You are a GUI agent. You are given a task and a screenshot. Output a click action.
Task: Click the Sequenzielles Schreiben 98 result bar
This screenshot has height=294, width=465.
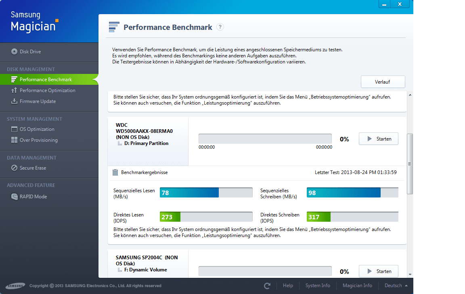point(352,193)
